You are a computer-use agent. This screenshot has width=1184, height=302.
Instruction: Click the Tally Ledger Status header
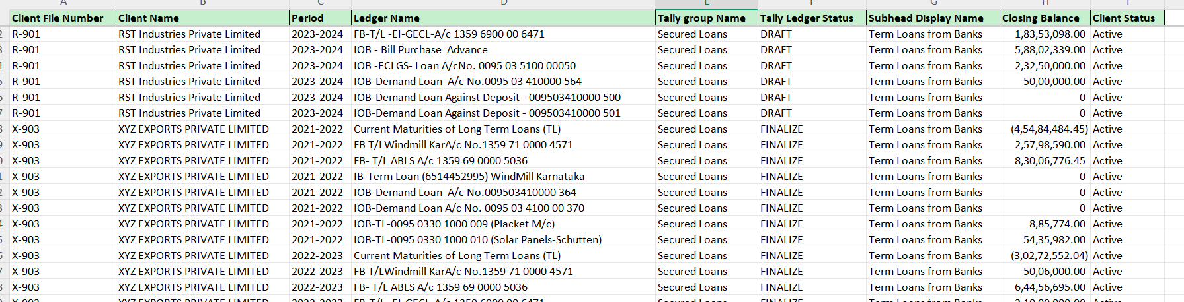(x=807, y=18)
